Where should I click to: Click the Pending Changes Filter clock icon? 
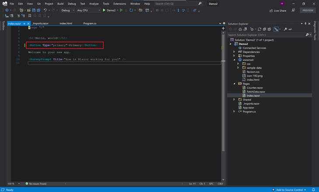pyautogui.click(x=252, y=29)
